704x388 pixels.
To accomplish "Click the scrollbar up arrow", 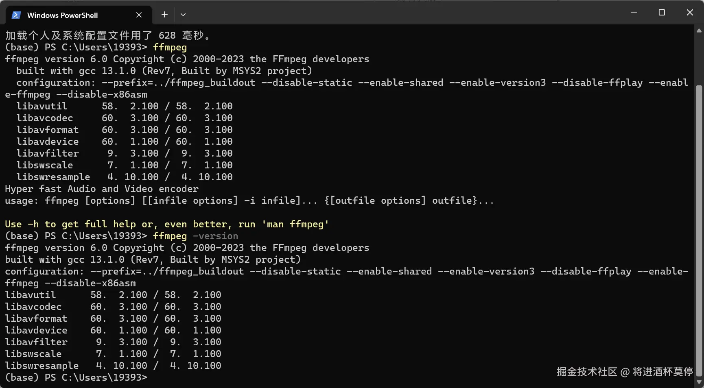I will coord(699,31).
